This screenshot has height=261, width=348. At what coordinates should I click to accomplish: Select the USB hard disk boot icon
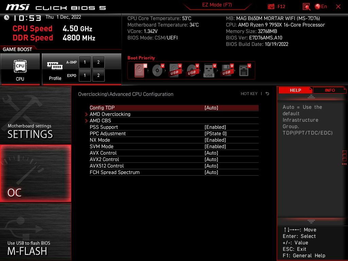175,70
